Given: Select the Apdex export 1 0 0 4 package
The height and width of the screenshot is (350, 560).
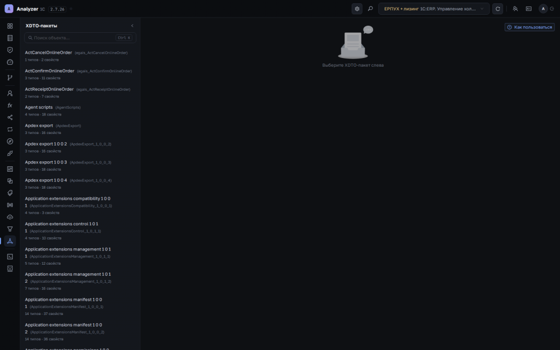Looking at the screenshot, I should (x=80, y=184).
